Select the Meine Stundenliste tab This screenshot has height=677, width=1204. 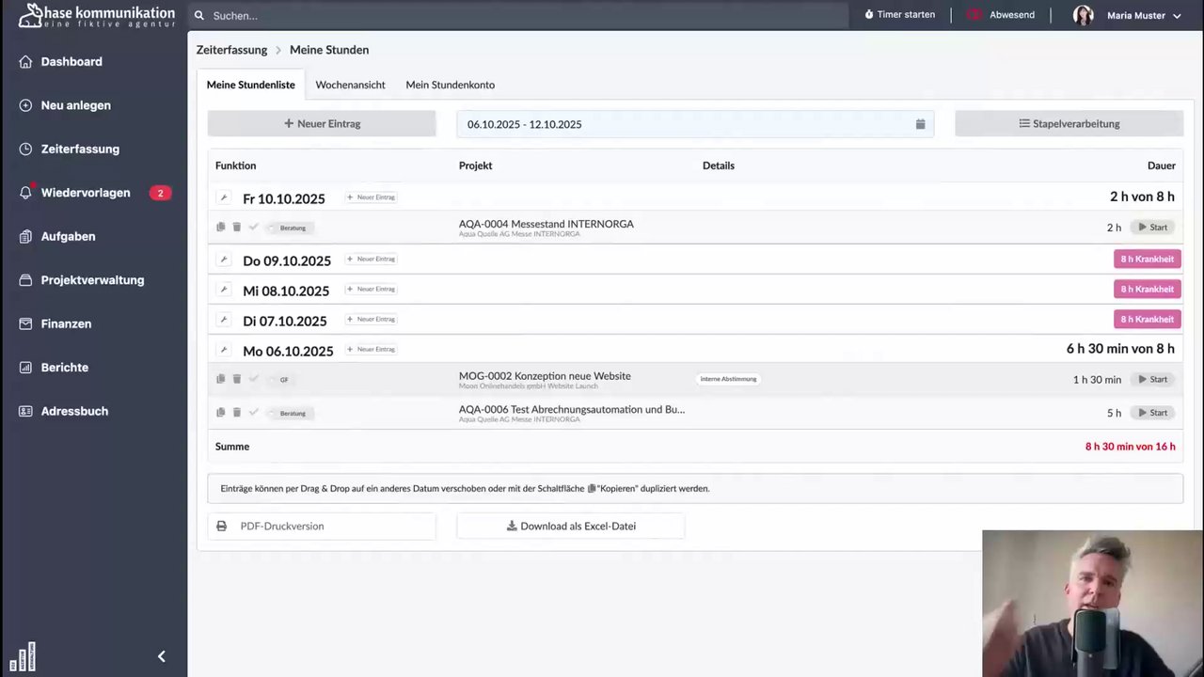[x=251, y=85]
